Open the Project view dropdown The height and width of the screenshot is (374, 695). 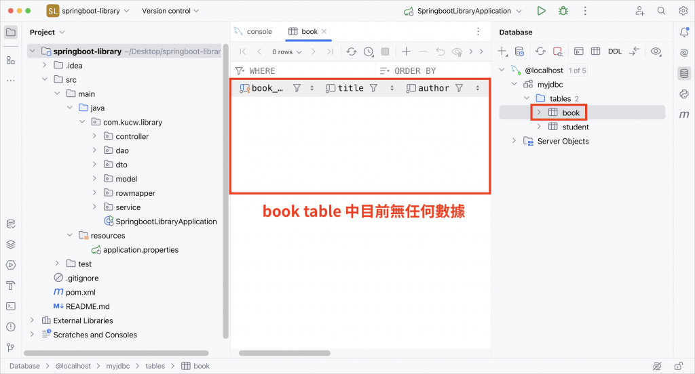[x=47, y=33]
